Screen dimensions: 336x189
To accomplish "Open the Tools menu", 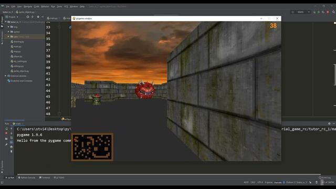I will click(59, 7).
